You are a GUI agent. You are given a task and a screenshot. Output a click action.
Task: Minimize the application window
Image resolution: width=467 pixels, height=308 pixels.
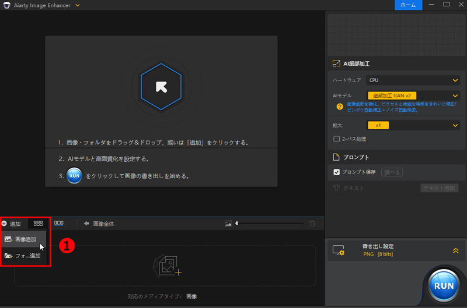coord(431,4)
